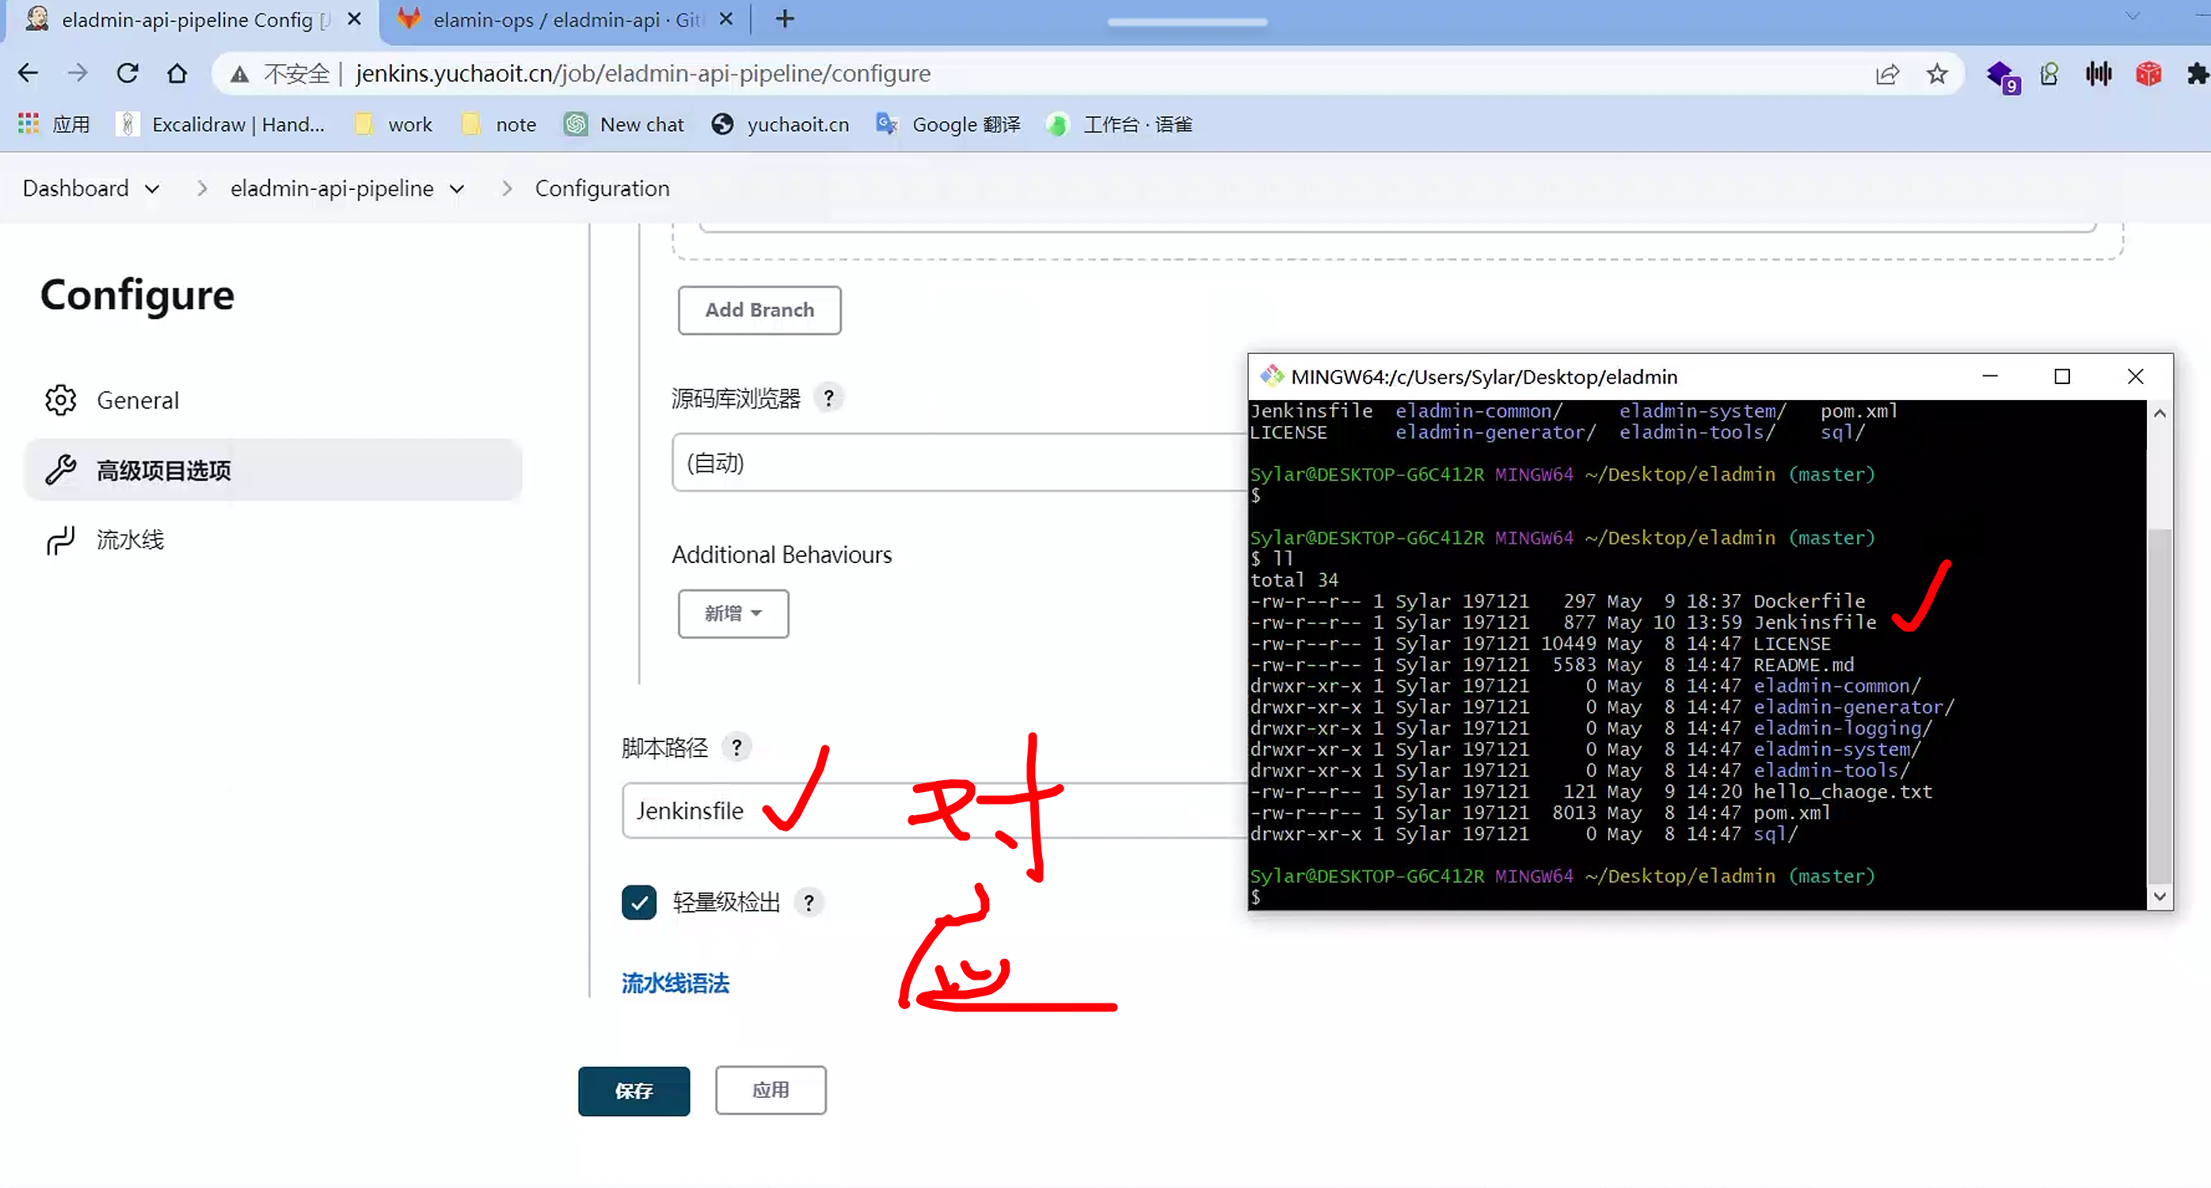Disable the 轻量级检出 checkbox
This screenshot has width=2211, height=1188.
click(x=638, y=902)
